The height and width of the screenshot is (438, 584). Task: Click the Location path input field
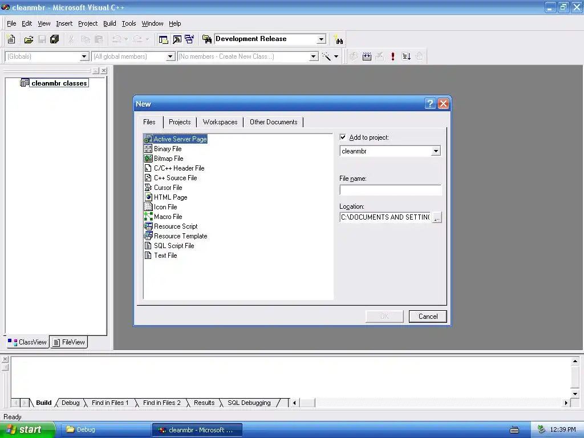pyautogui.click(x=386, y=217)
